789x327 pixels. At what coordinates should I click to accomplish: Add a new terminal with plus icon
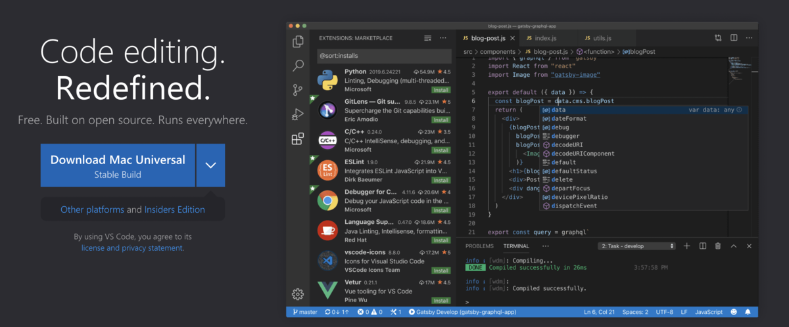(x=687, y=246)
